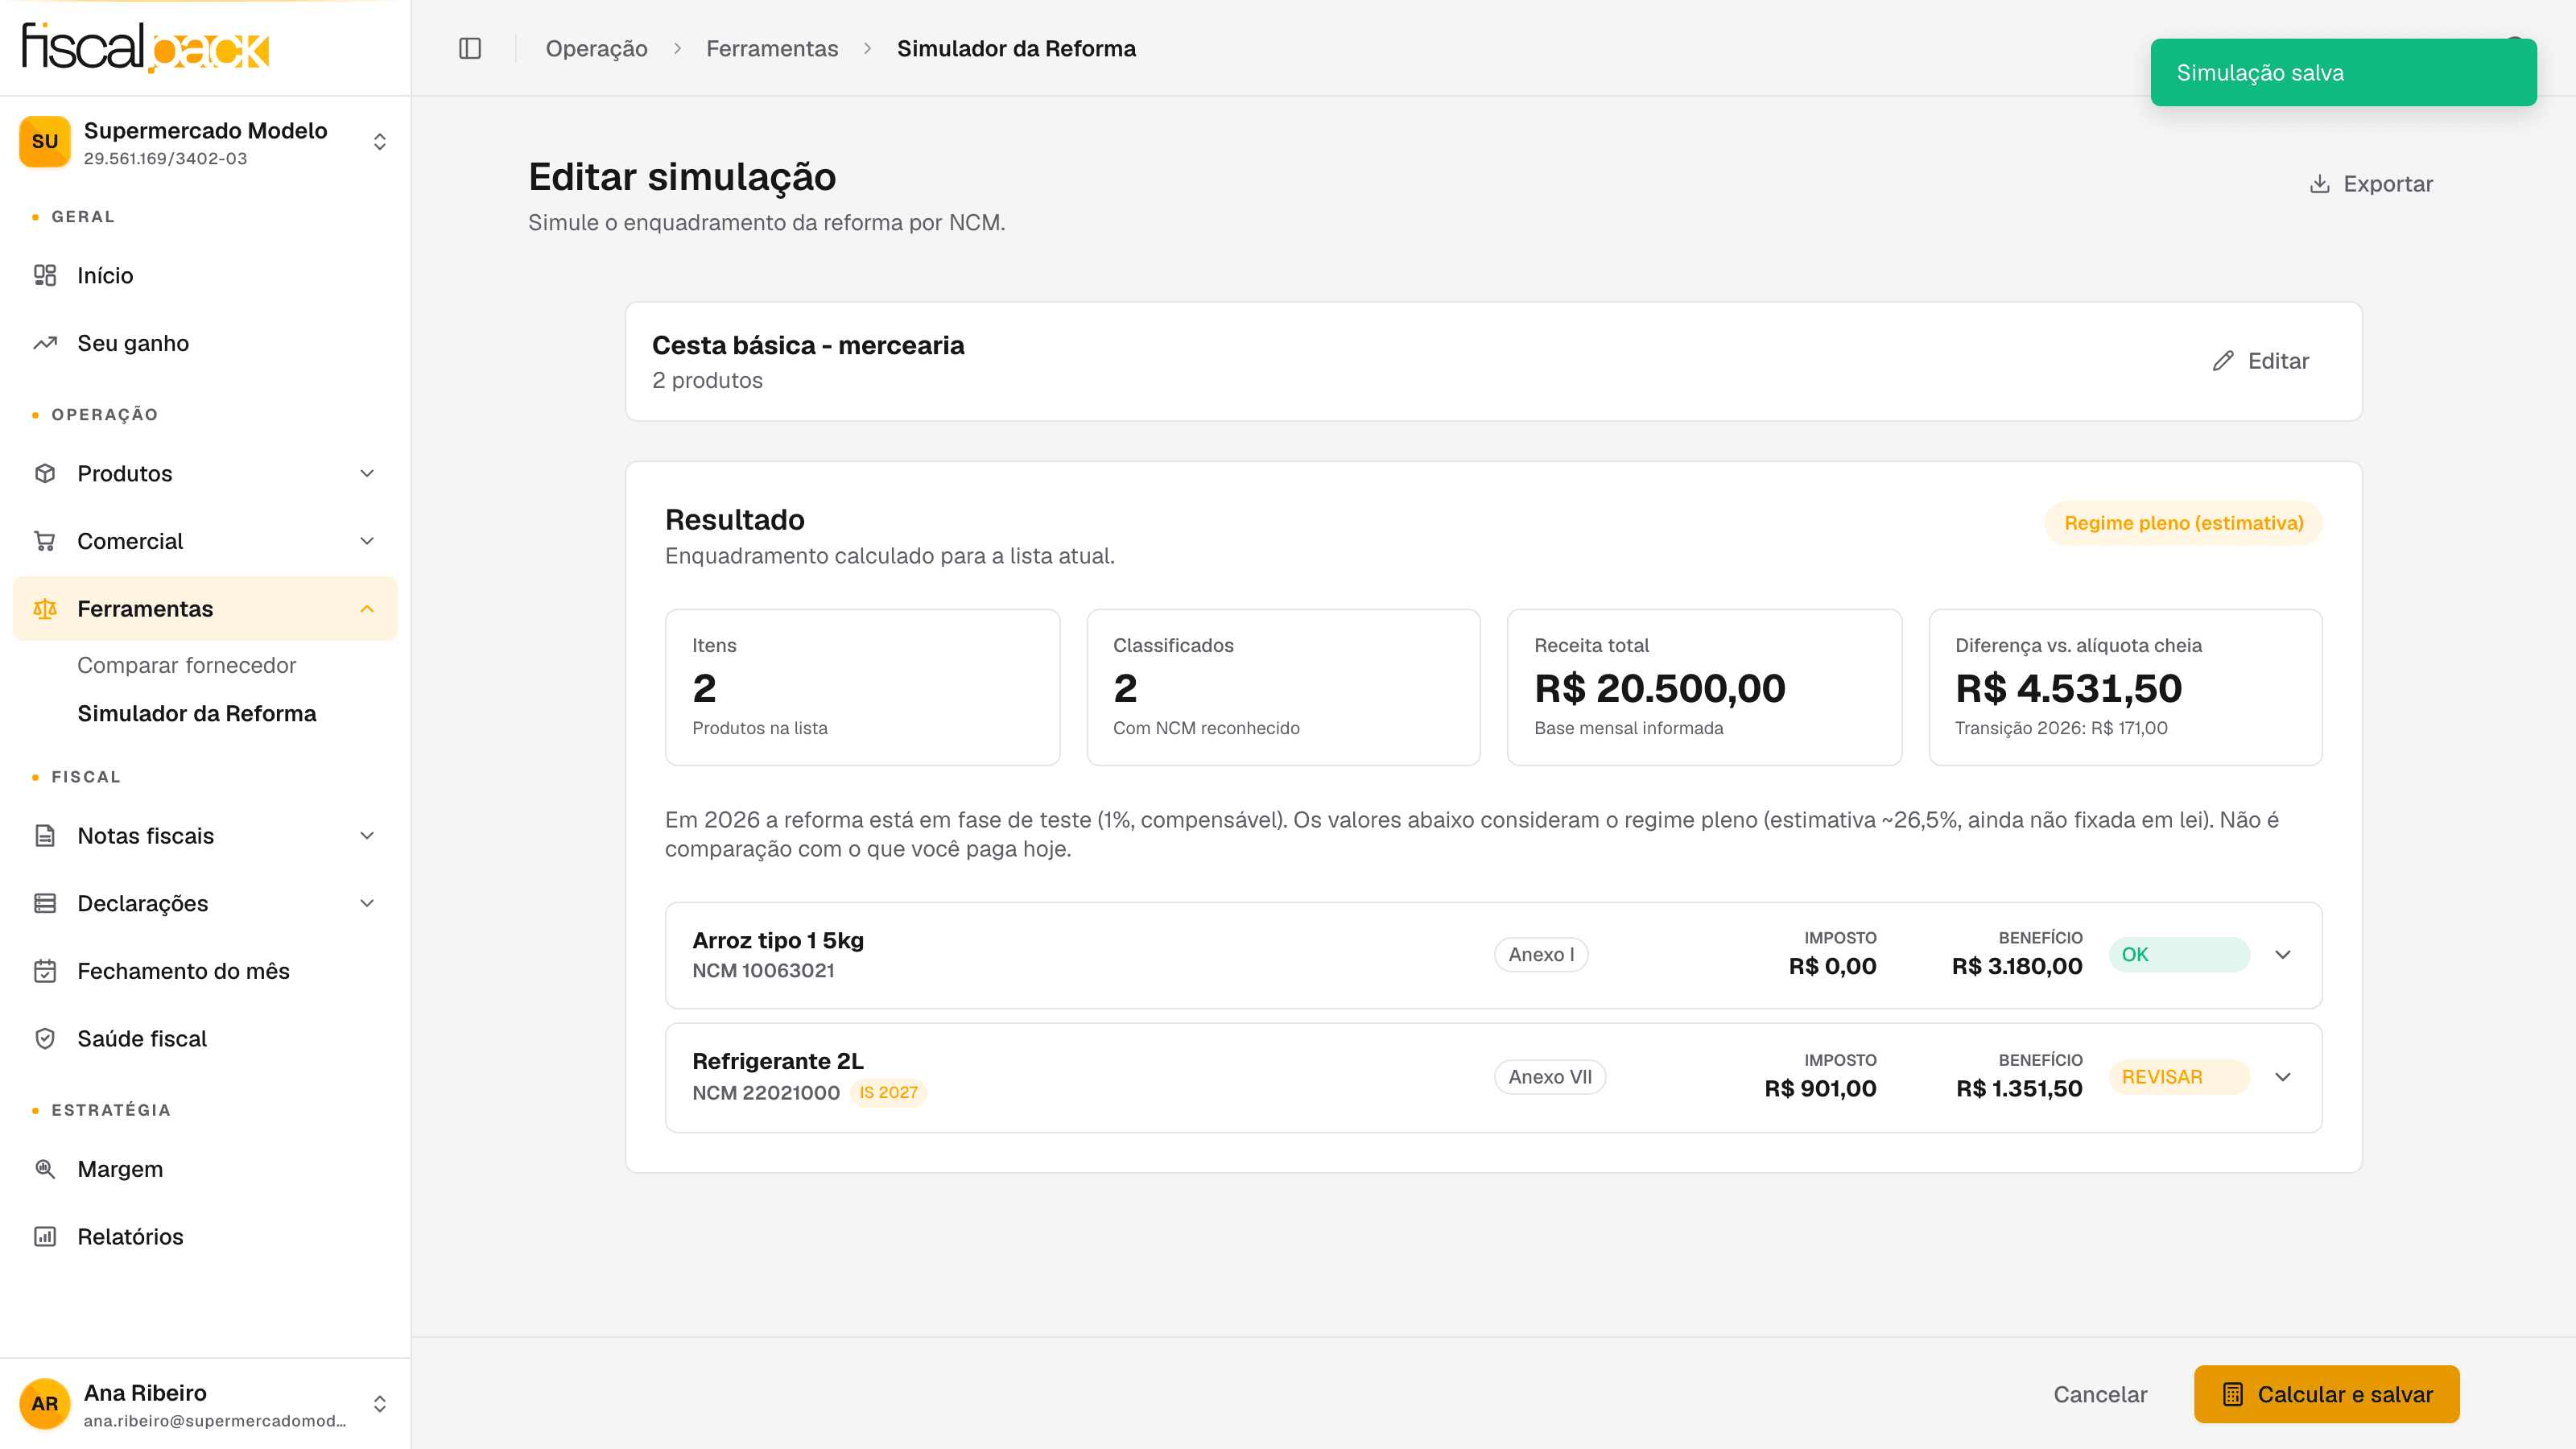Click Ferramentas breadcrumb link
This screenshot has width=2576, height=1449.
click(x=772, y=48)
